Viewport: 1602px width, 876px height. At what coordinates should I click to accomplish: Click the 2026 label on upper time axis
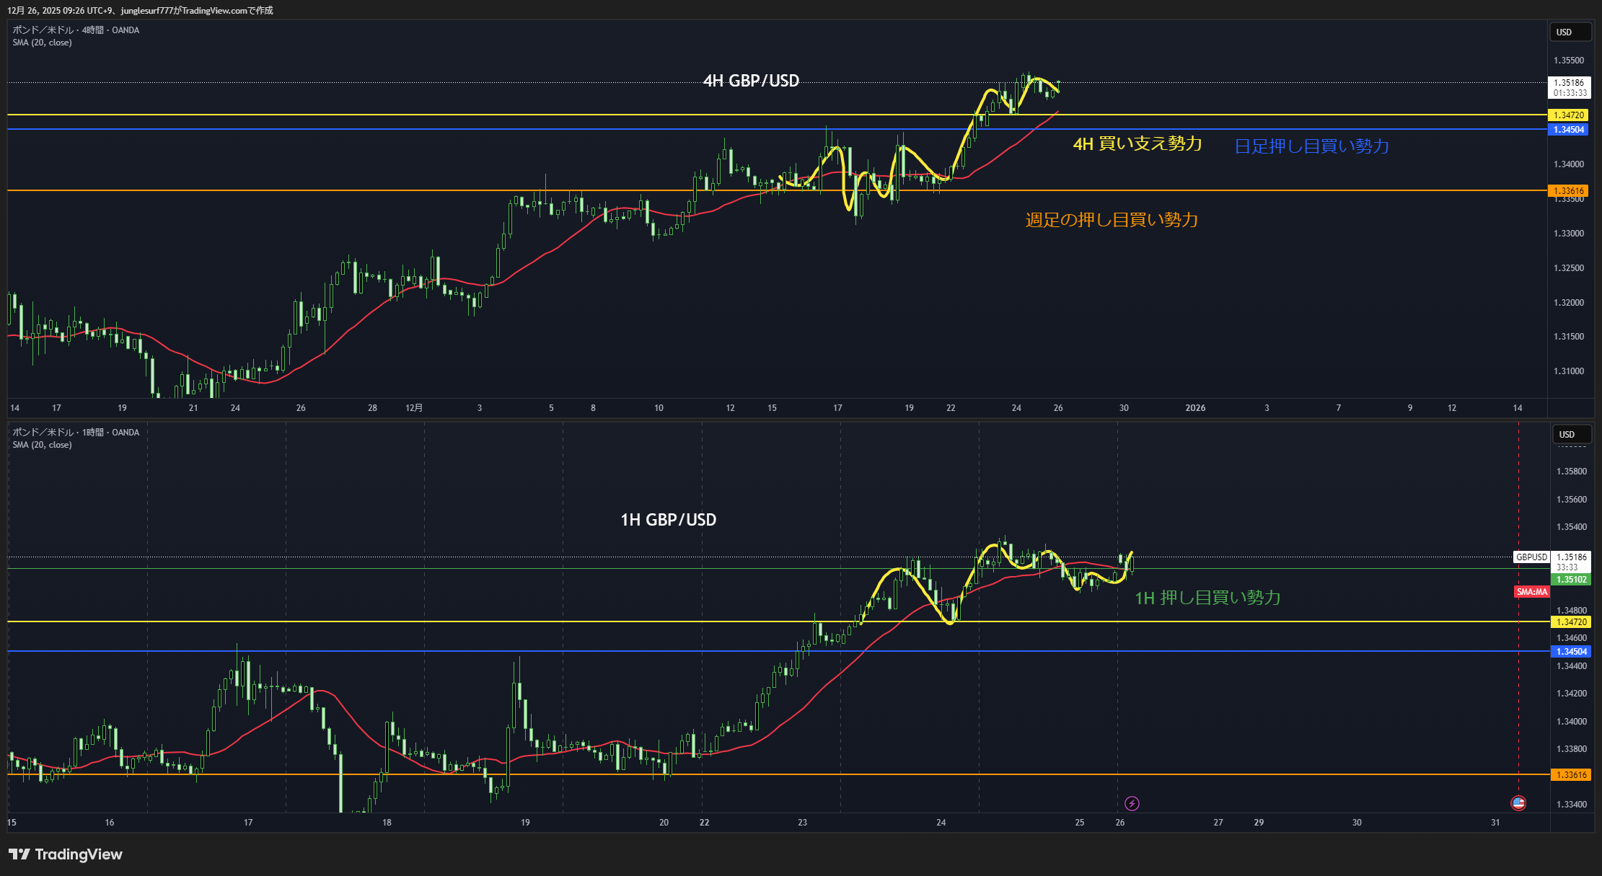pos(1195,408)
